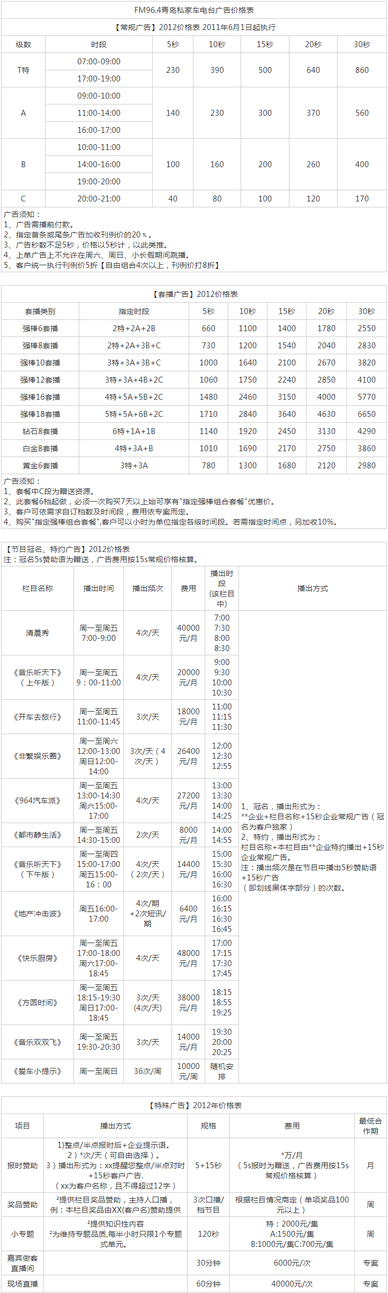The image size is (388, 1293).
Task: Select the 白金8套播 row label
Action: tap(40, 449)
